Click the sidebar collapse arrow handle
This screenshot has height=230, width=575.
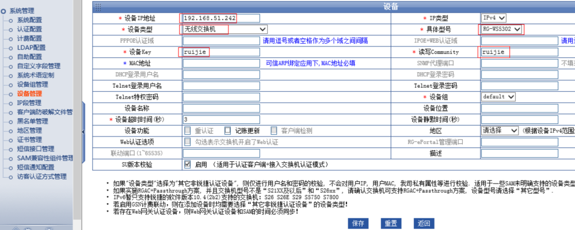(x=83, y=131)
